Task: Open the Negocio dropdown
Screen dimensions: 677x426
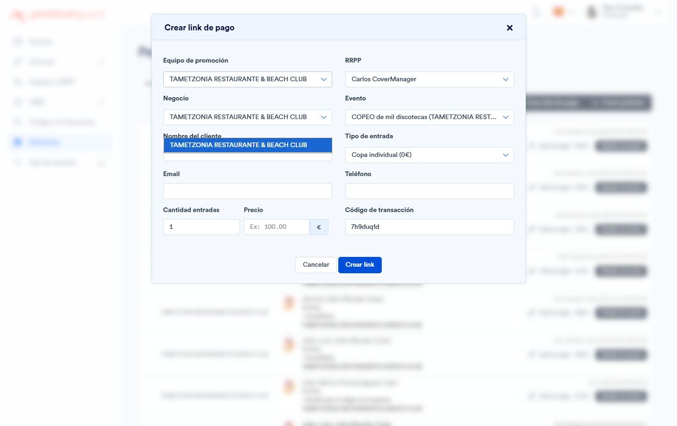Action: click(x=248, y=117)
